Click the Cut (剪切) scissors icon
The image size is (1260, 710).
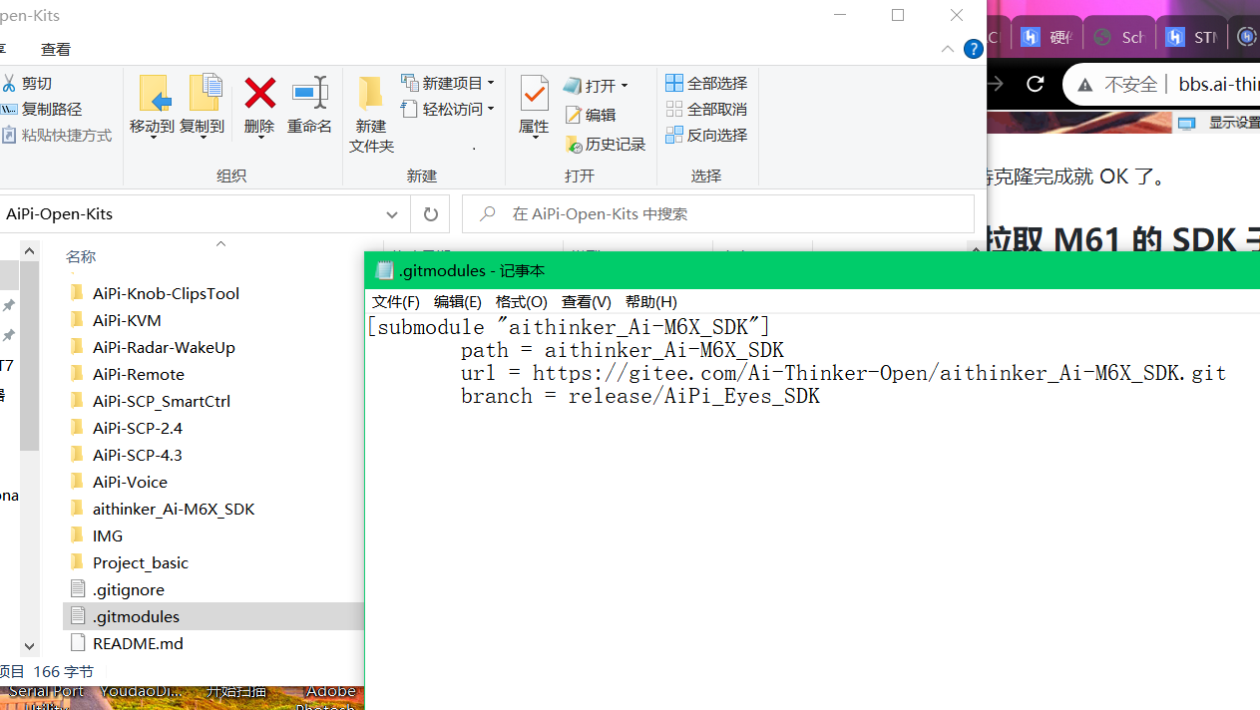(8, 83)
